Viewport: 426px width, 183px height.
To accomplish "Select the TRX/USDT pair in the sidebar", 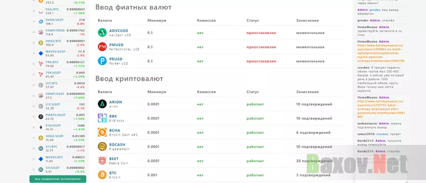I will pos(58,74).
